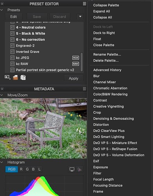Select DxO Smart Lighting menu entry
The width and height of the screenshot is (153, 196).
(109, 137)
